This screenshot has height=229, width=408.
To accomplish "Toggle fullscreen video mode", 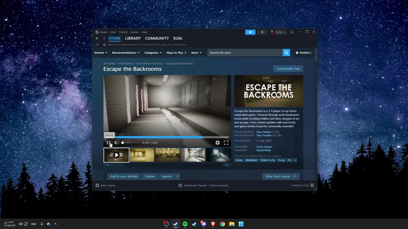I will point(226,143).
